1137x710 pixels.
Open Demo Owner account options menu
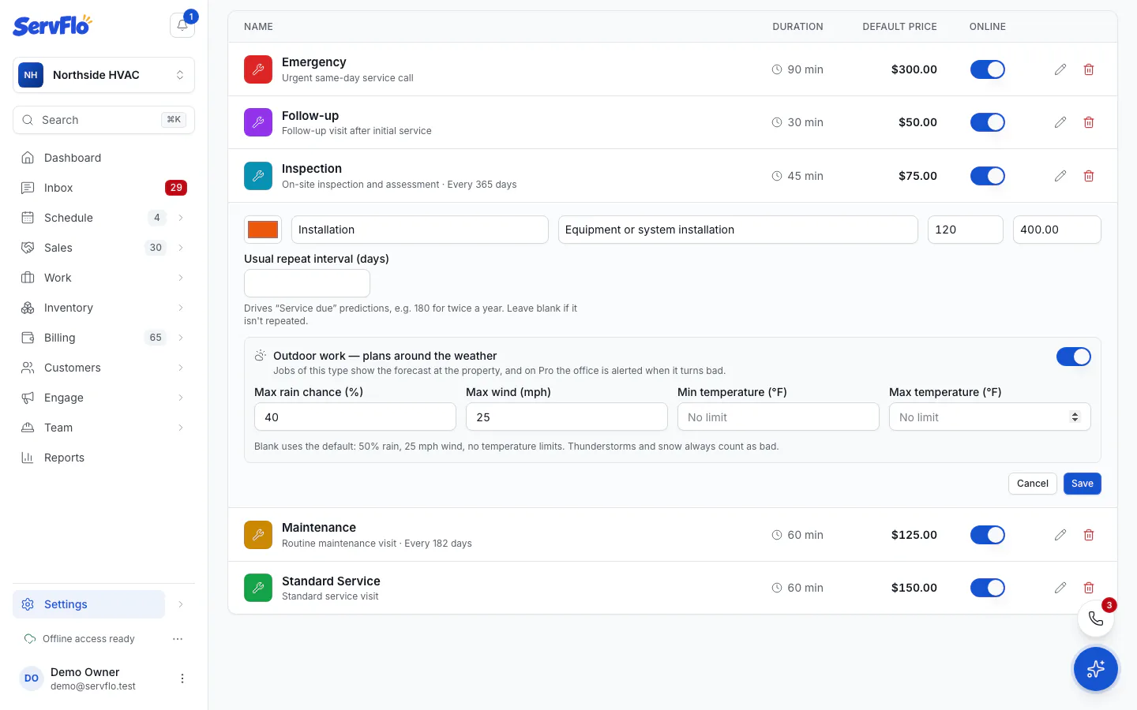click(x=182, y=678)
